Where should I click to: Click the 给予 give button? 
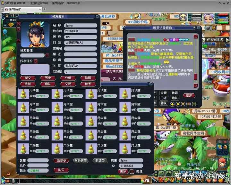[x=88, y=84]
